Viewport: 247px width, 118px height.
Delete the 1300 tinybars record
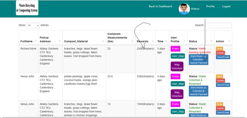(x=220, y=108)
